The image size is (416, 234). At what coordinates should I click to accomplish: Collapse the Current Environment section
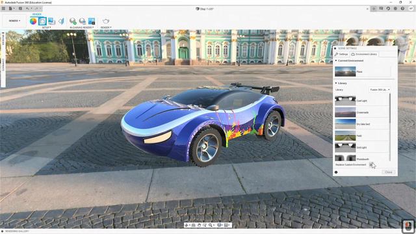click(x=336, y=60)
